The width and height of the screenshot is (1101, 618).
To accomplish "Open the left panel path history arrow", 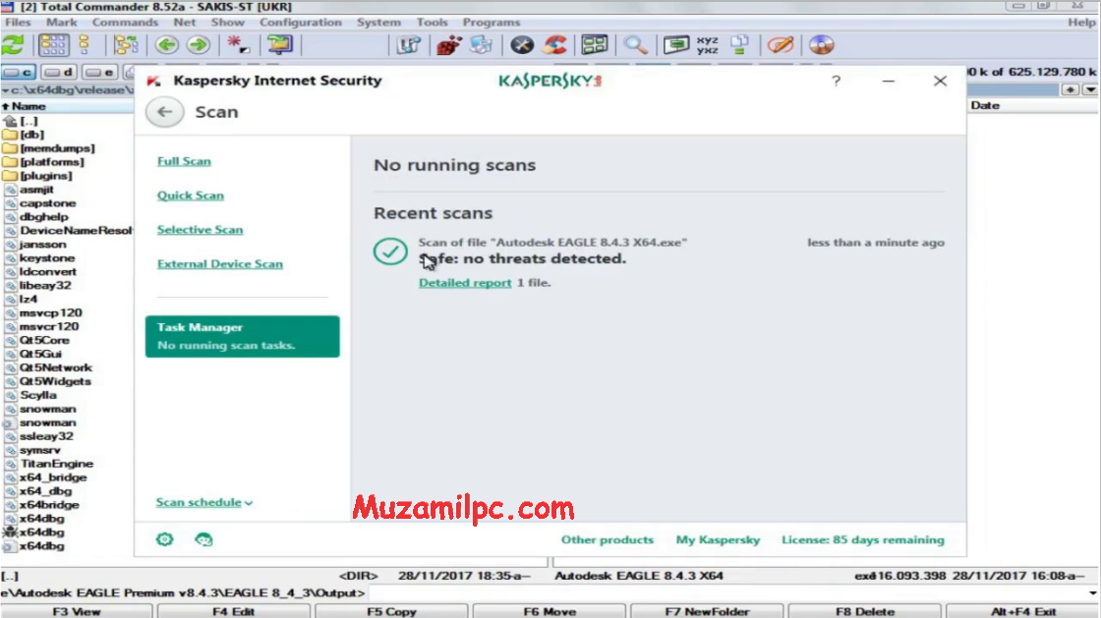I will click(6, 90).
